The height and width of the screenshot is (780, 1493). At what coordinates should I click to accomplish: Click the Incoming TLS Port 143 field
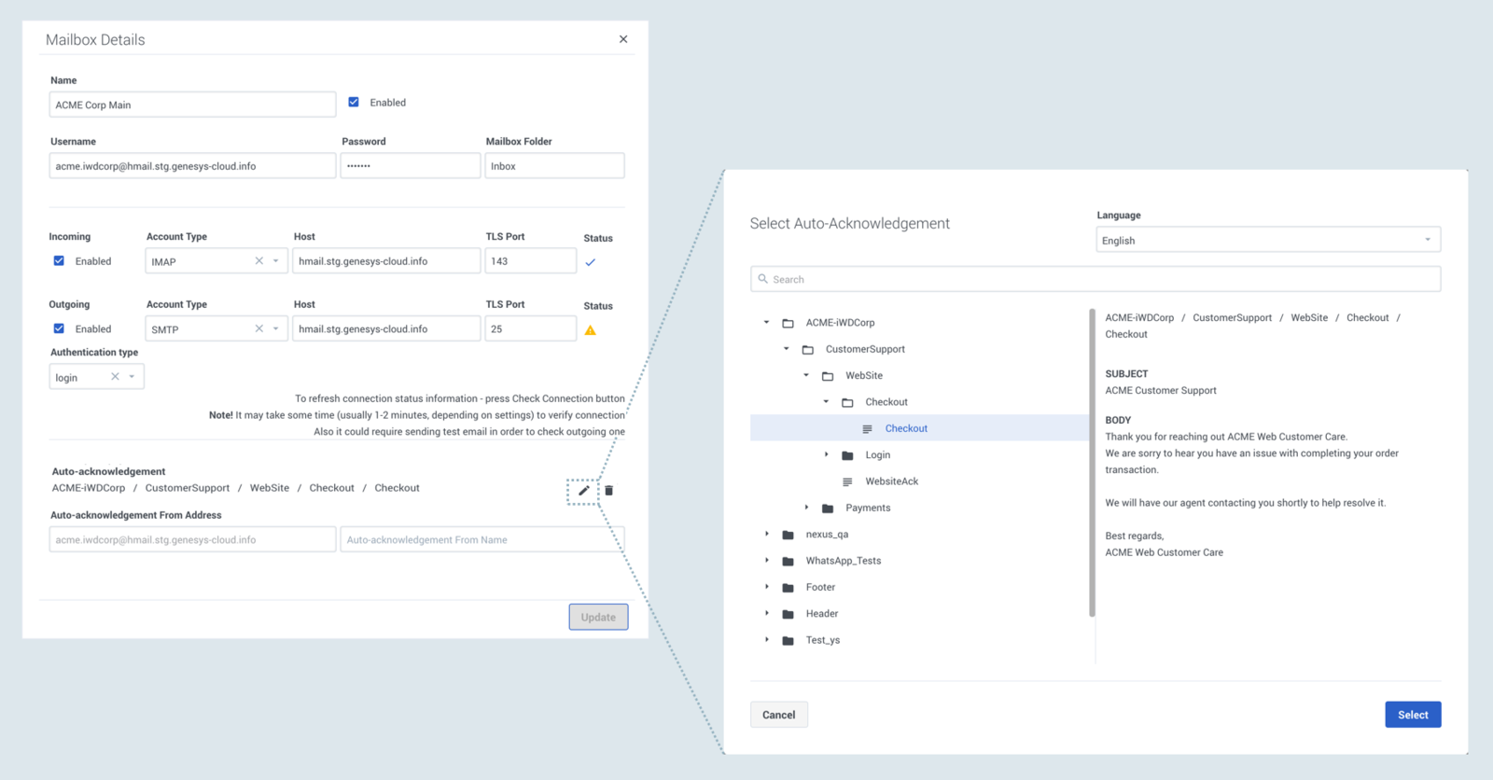[531, 261]
